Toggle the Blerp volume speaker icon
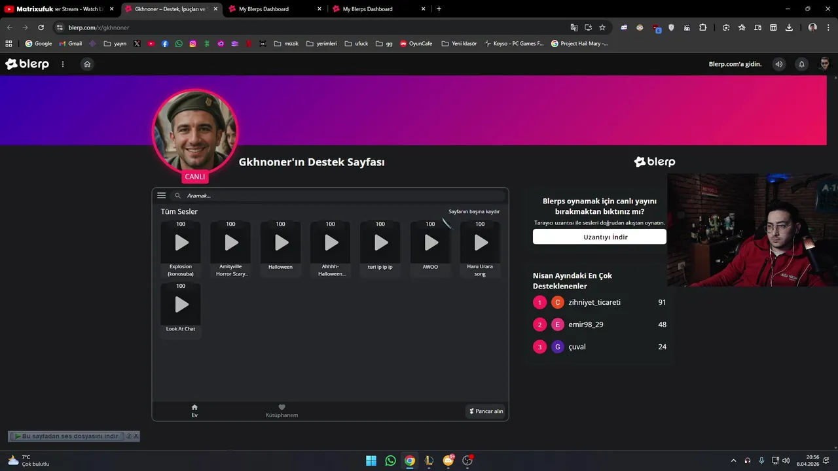Viewport: 838px width, 471px height. [x=779, y=64]
